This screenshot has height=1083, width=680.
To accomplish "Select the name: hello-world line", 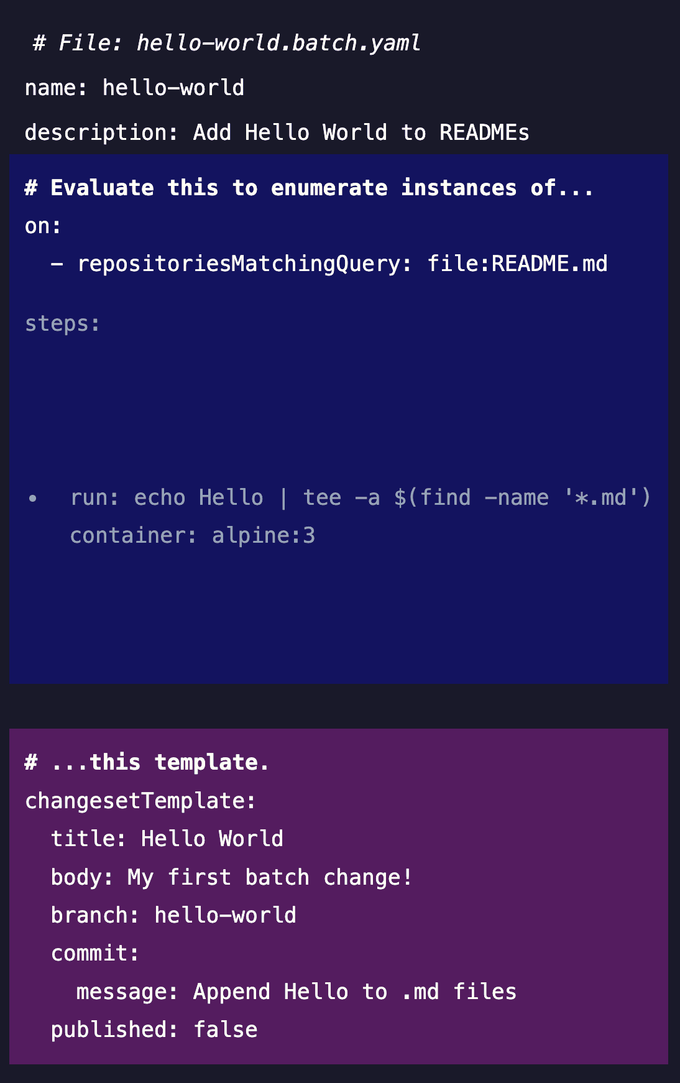I will click(134, 88).
